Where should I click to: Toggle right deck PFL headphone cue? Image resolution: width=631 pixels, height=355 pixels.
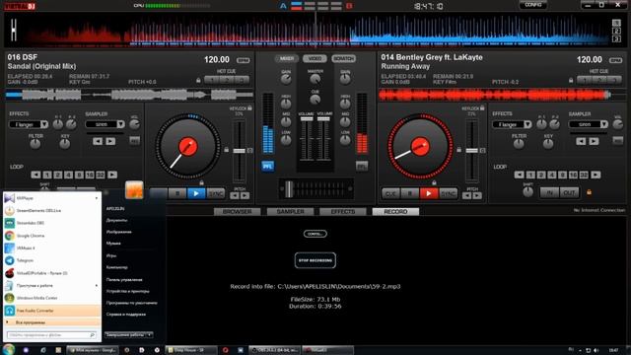[x=362, y=166]
